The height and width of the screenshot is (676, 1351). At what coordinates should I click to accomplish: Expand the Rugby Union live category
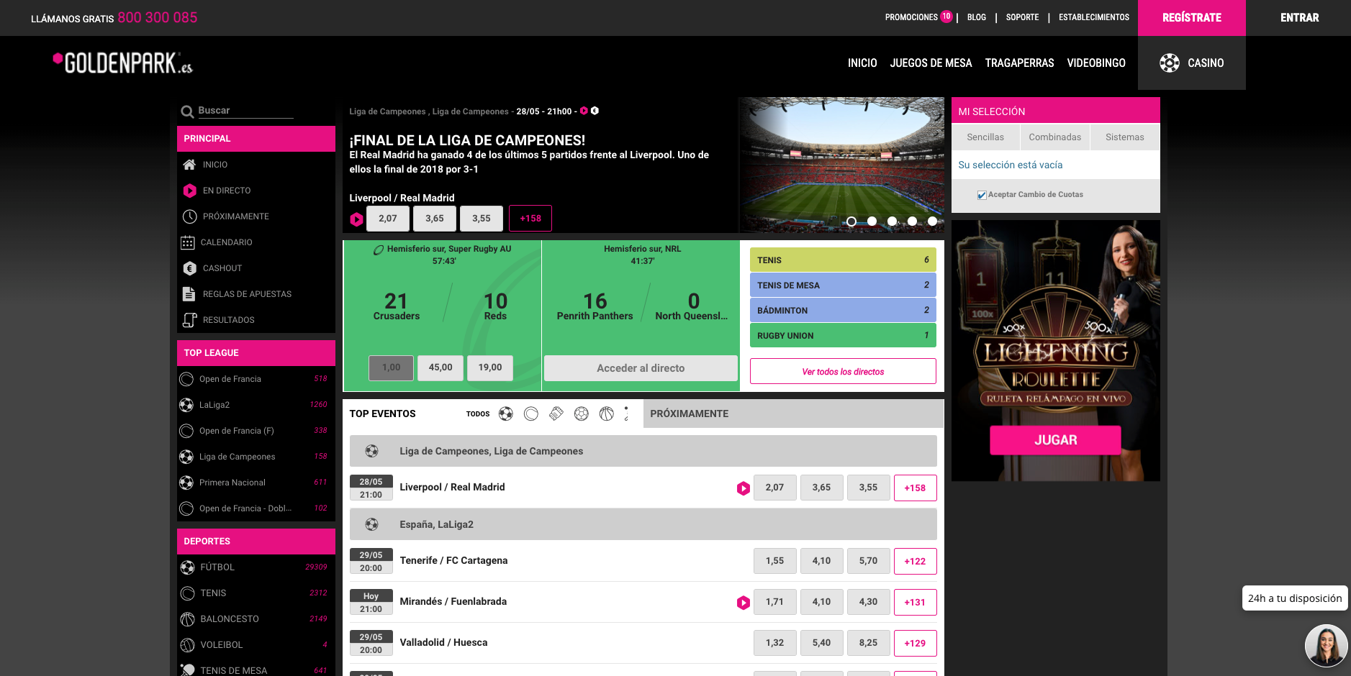(843, 336)
